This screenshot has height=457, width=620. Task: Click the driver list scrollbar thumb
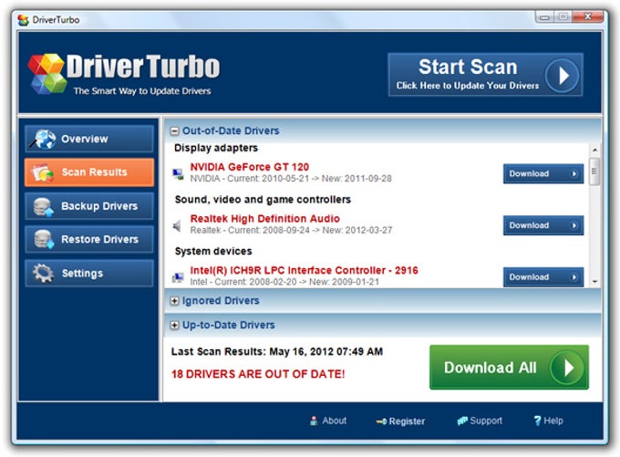tap(594, 171)
